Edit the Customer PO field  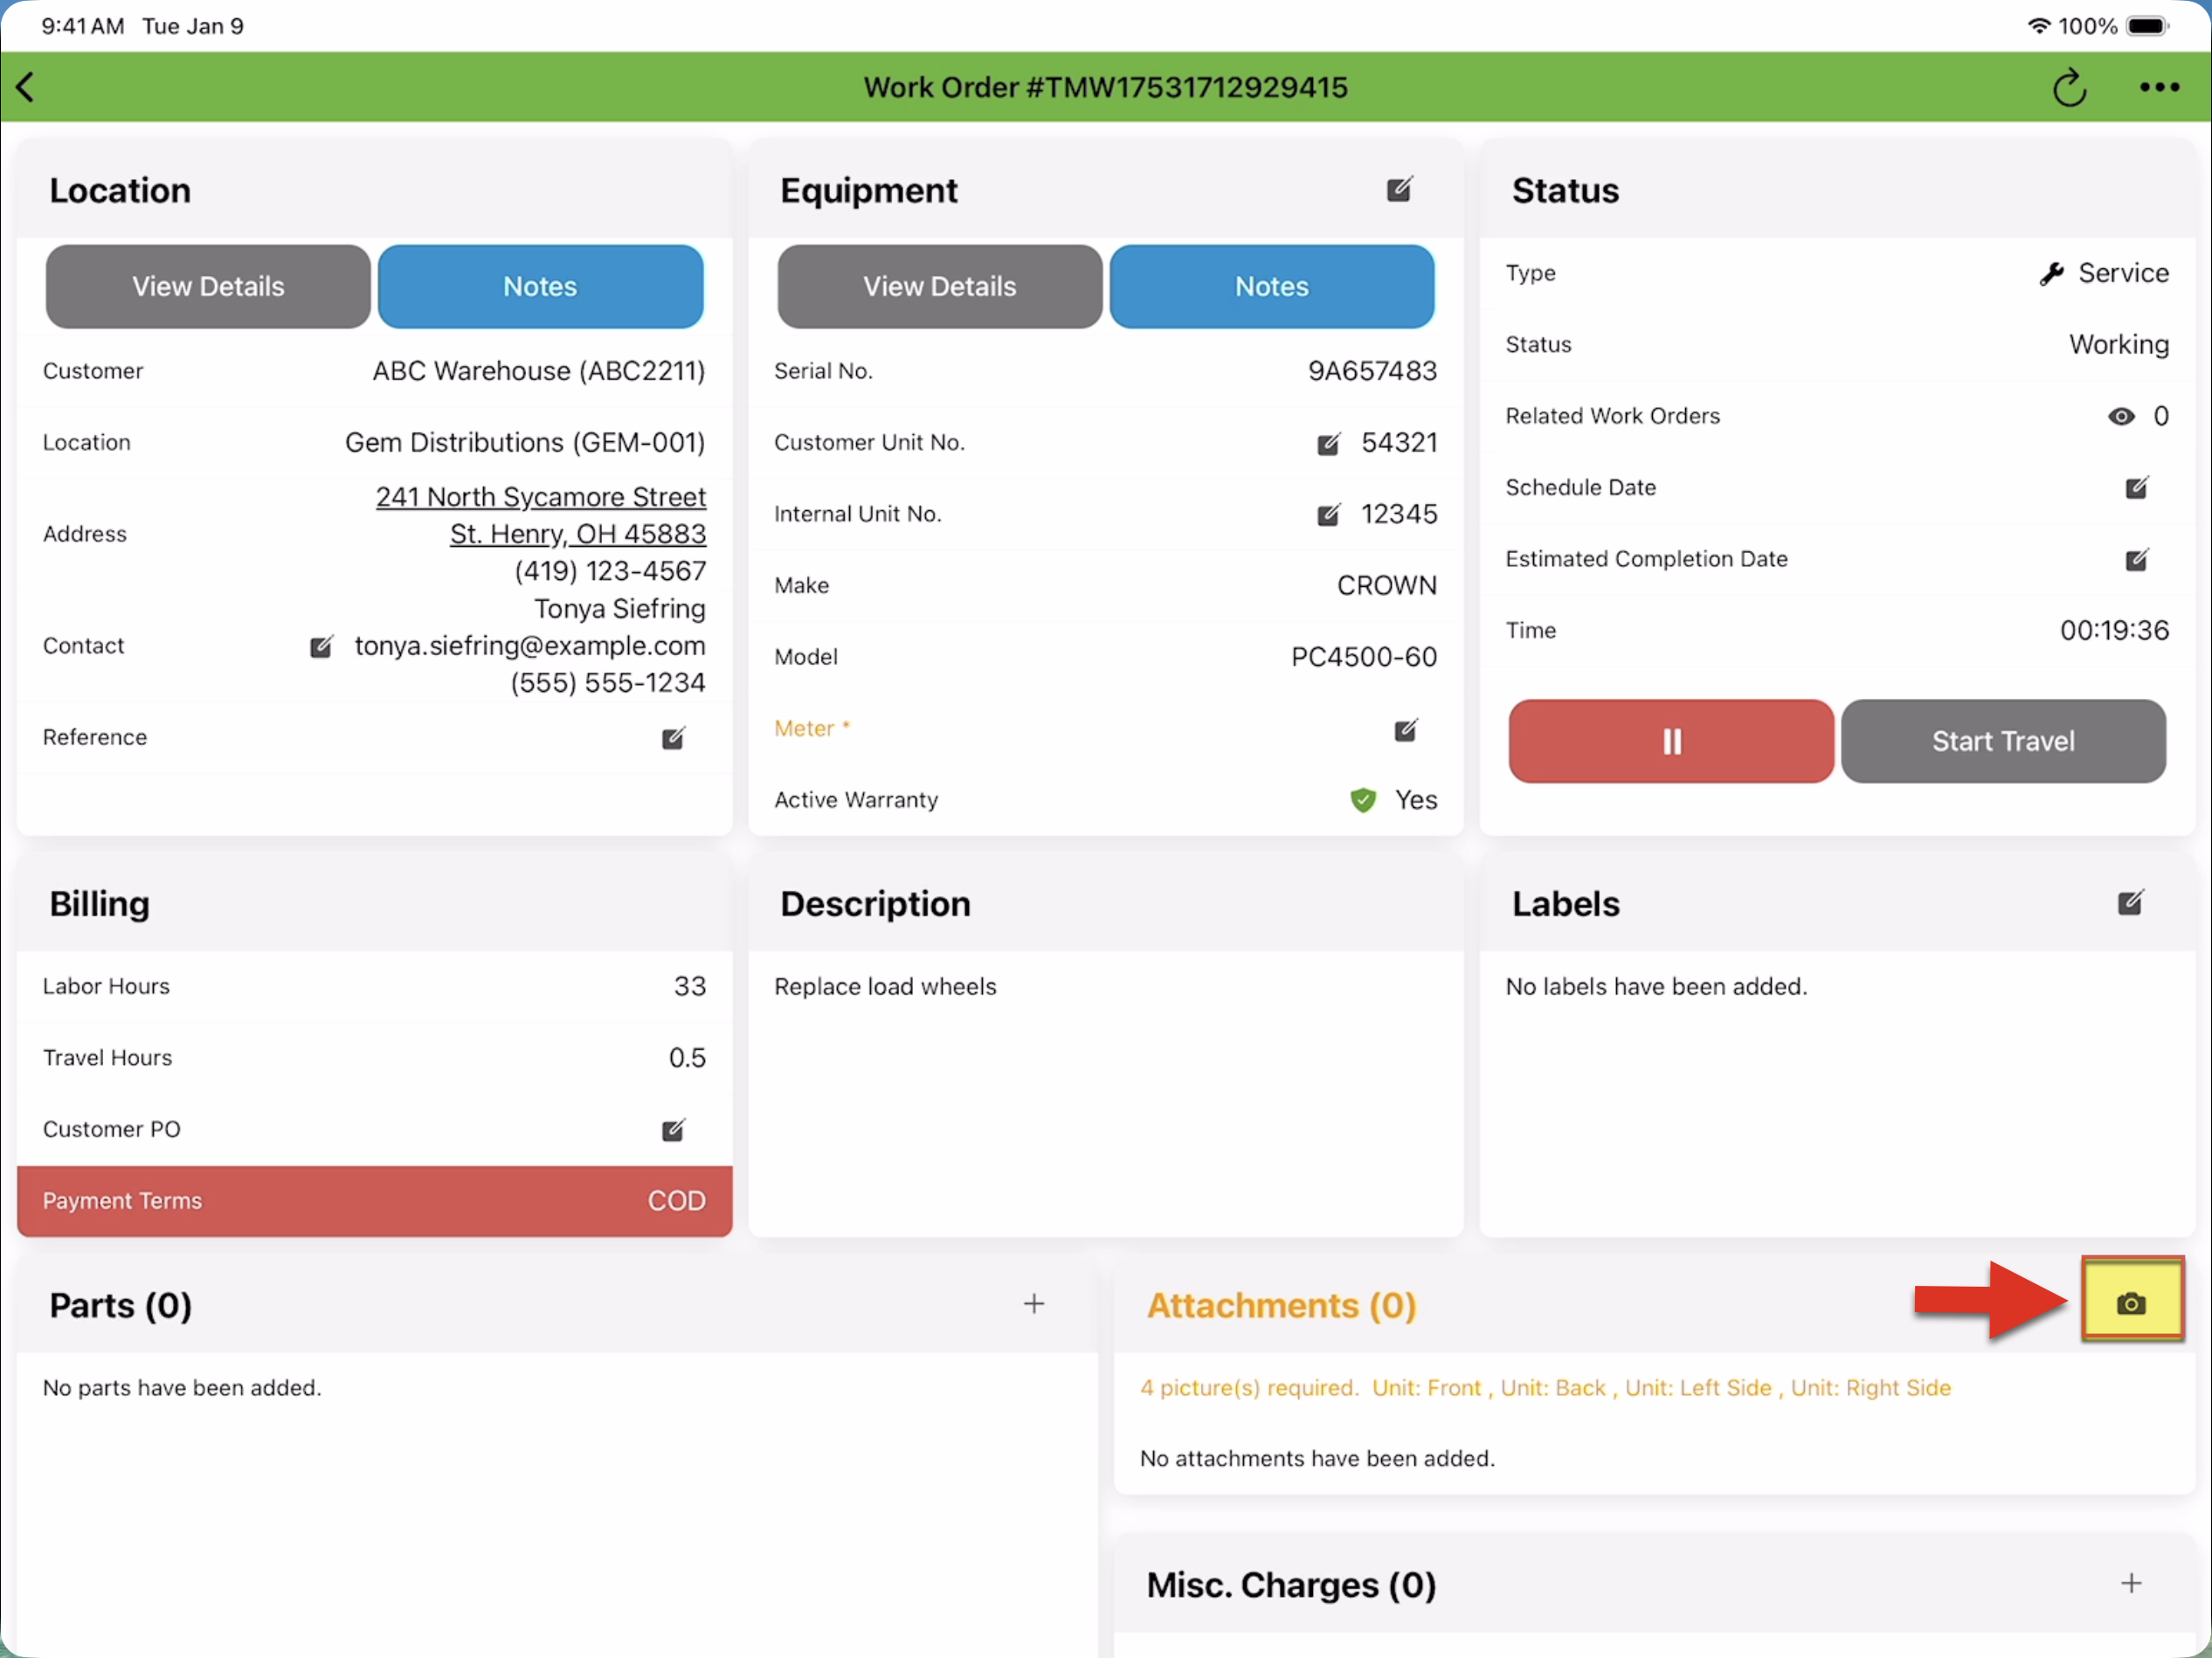[673, 1130]
